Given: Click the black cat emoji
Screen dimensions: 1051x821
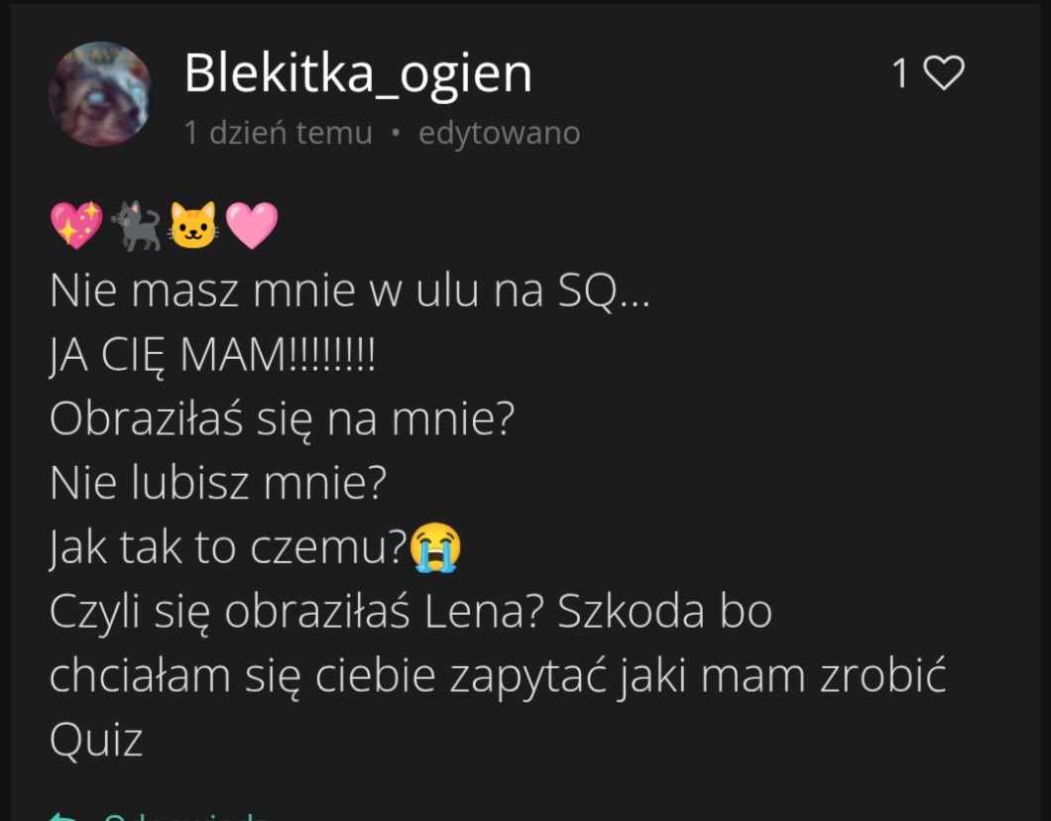Looking at the screenshot, I should 136,226.
